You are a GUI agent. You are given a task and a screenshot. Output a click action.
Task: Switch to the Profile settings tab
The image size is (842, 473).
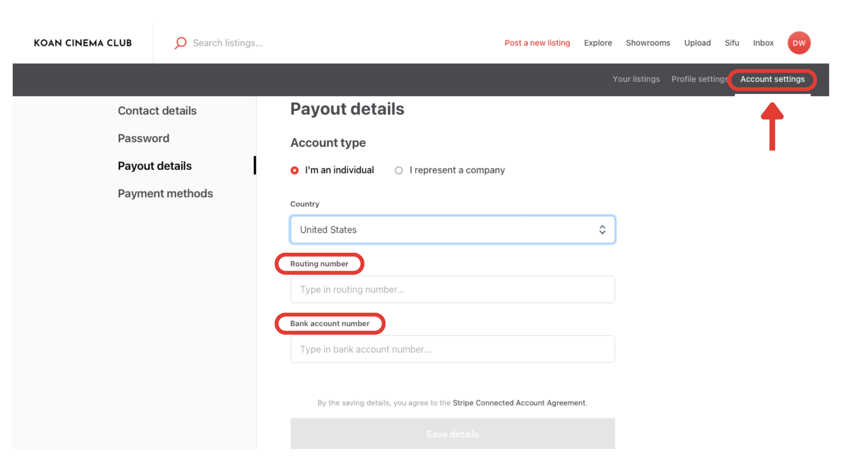coord(699,79)
